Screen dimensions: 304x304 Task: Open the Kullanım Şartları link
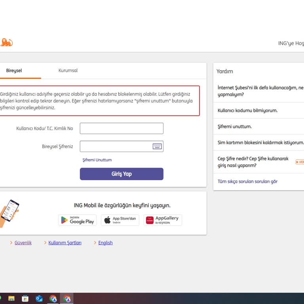[65, 243]
